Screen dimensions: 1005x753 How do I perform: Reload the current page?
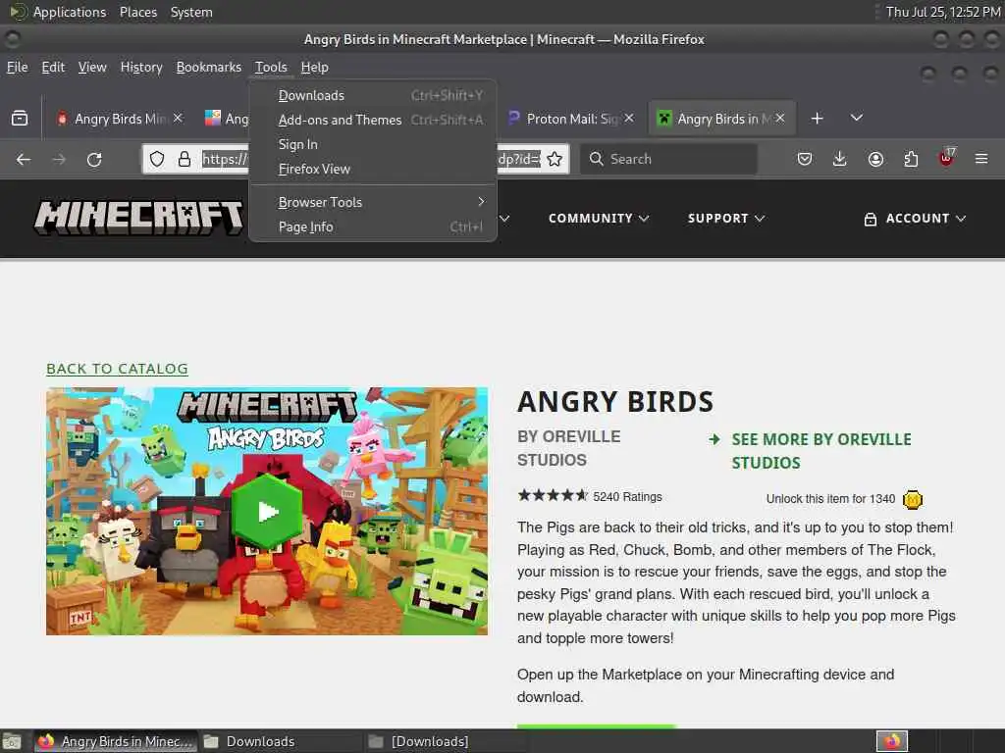coord(94,159)
